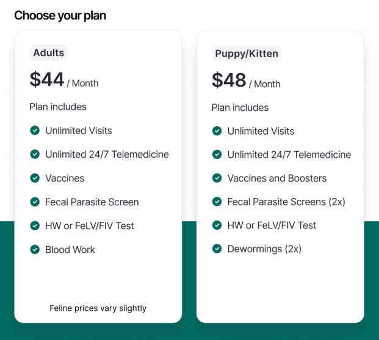Screen dimensions: 379x340
Task: Click checkmark icon next to Dewormings (2x)
Action: (x=217, y=249)
